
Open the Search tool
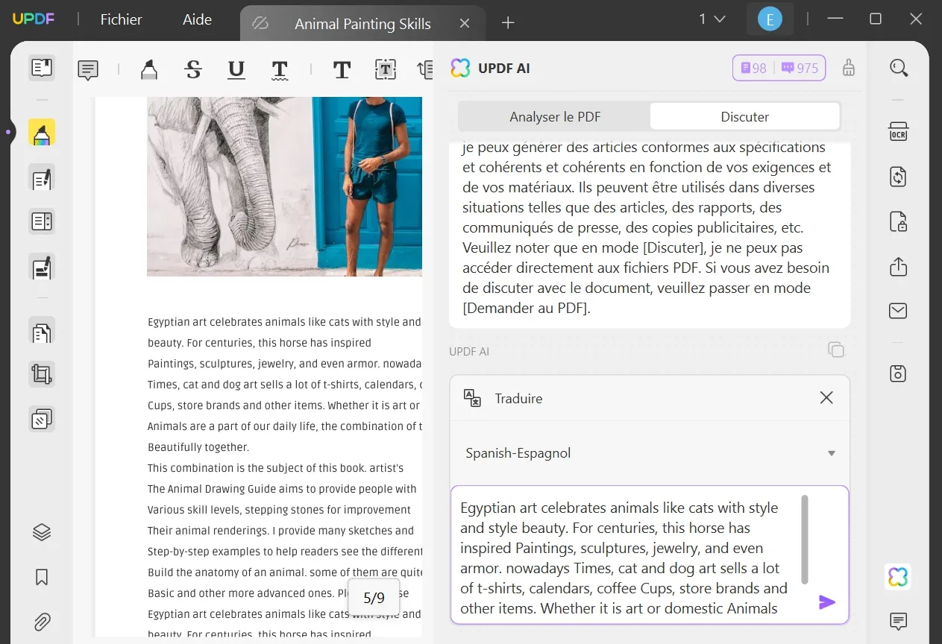point(898,67)
